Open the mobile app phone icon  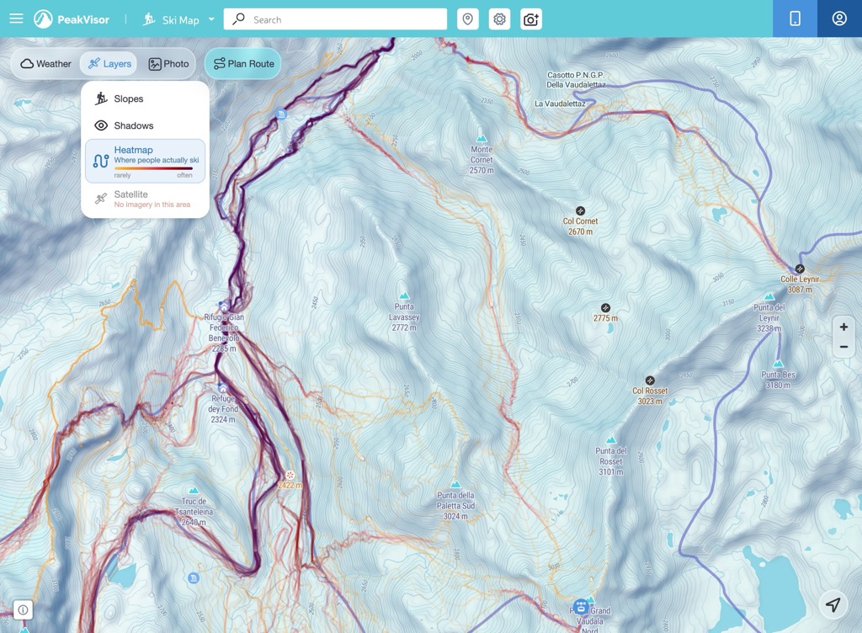795,19
